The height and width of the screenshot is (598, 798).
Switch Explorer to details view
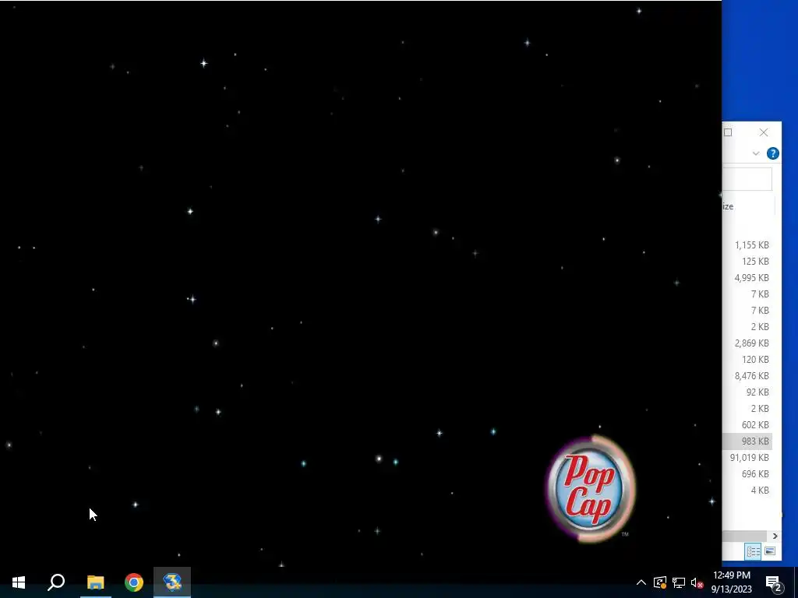coord(753,551)
